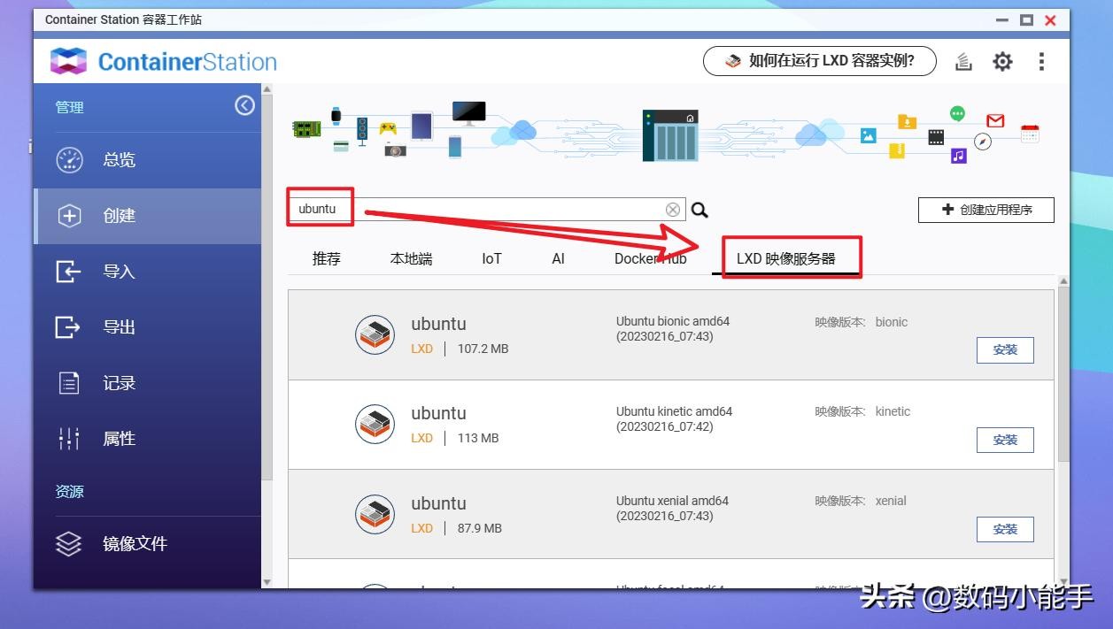Open the Logs (记录) page

(x=119, y=383)
